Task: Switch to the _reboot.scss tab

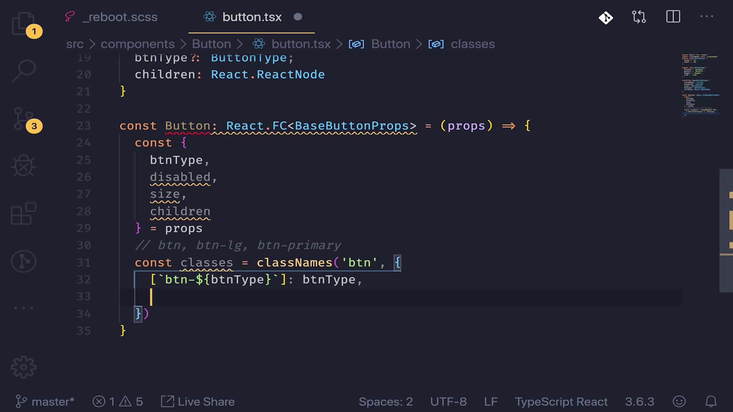Action: pyautogui.click(x=119, y=17)
